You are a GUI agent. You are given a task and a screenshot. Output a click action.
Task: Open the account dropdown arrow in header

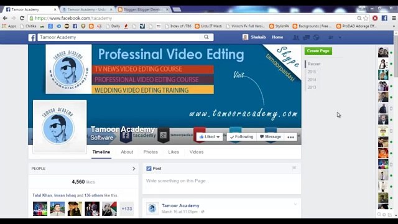340,37
